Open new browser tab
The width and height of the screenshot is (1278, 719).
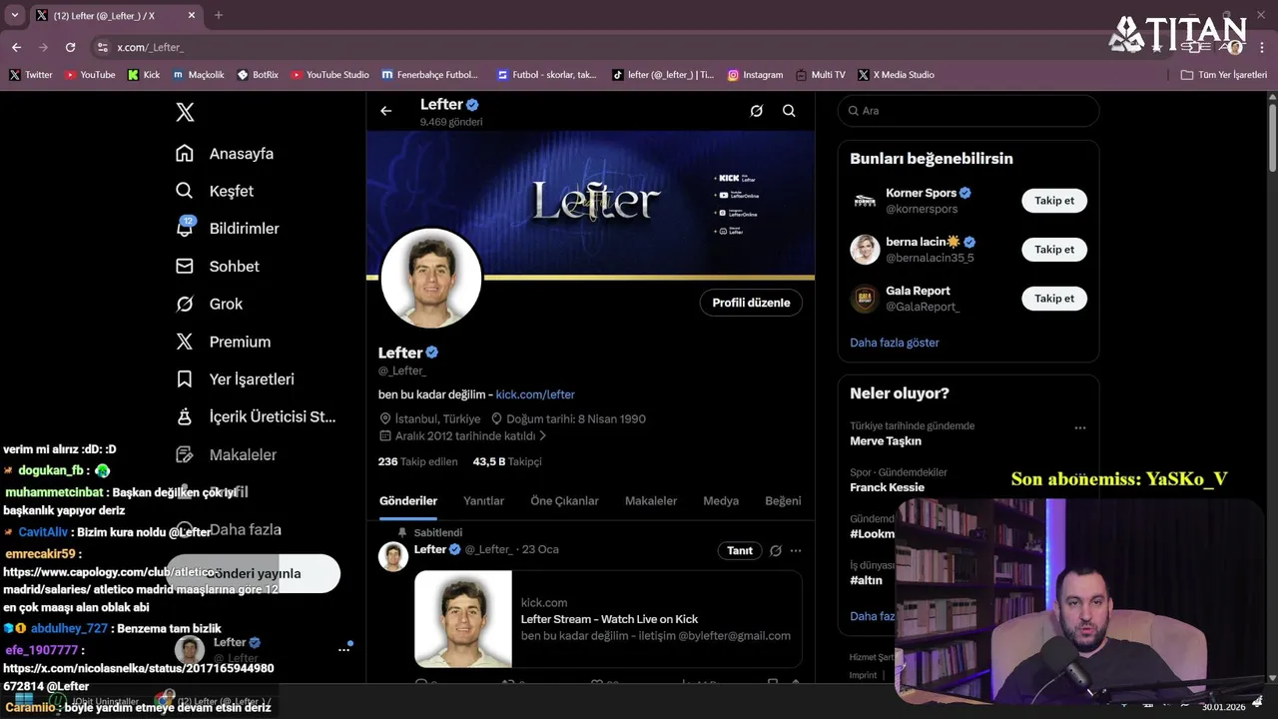[219, 15]
